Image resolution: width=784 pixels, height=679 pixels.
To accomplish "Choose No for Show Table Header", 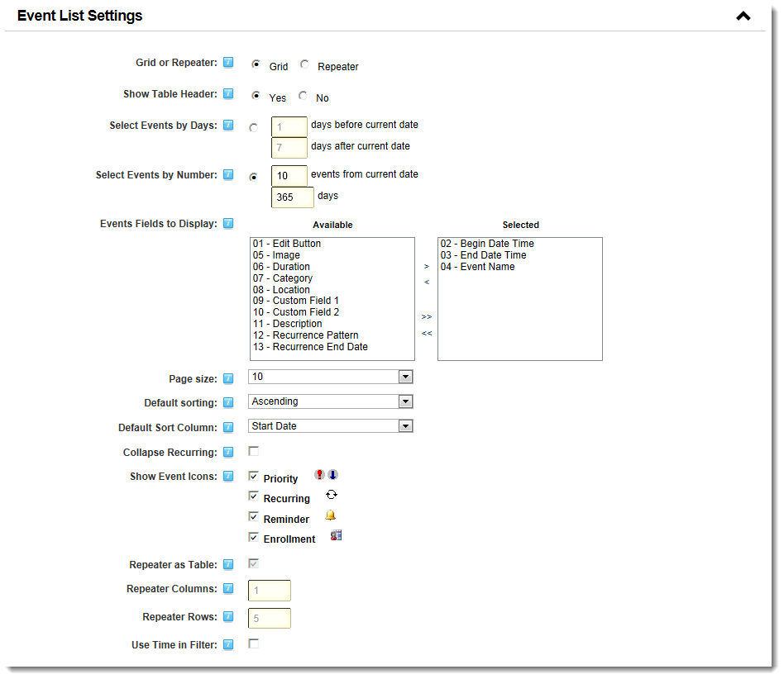I will coord(303,96).
